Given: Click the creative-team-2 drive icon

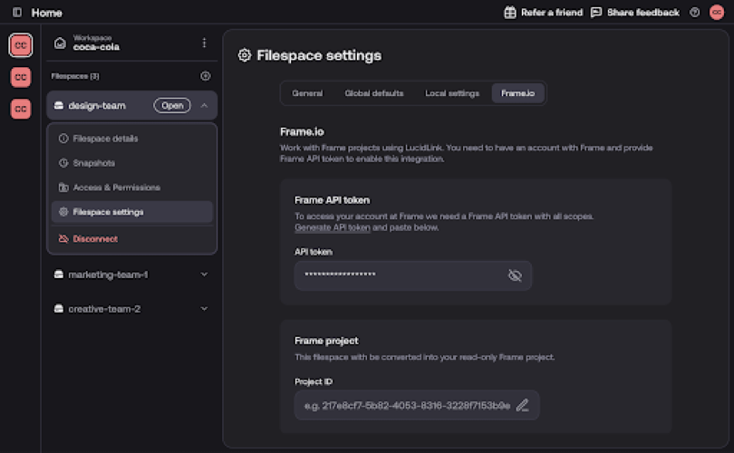Looking at the screenshot, I should 59,308.
